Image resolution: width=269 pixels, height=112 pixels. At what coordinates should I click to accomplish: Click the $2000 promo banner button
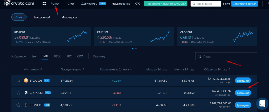point(166,4)
